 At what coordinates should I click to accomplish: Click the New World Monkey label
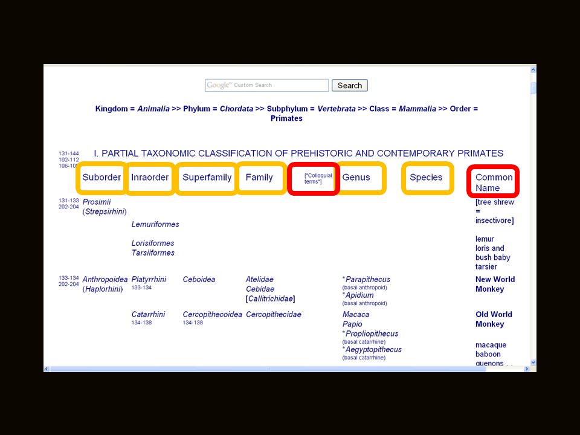click(495, 284)
